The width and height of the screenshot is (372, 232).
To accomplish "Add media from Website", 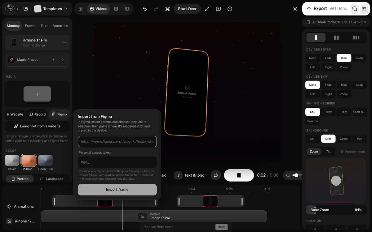I will click(15, 114).
